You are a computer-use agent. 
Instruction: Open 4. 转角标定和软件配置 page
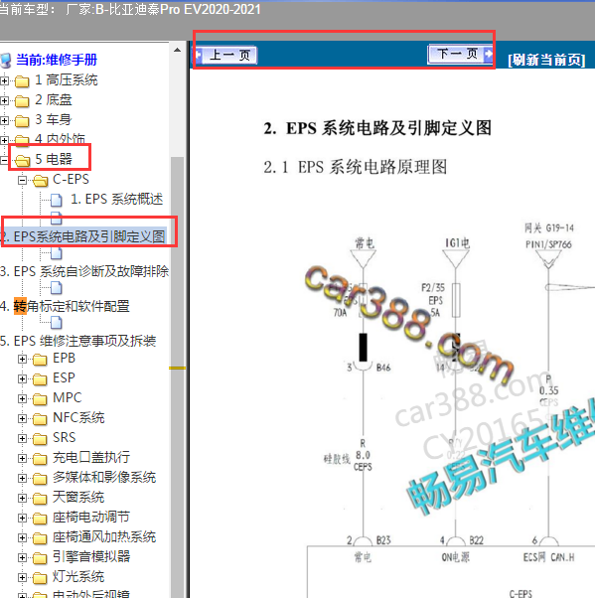[x=65, y=306]
